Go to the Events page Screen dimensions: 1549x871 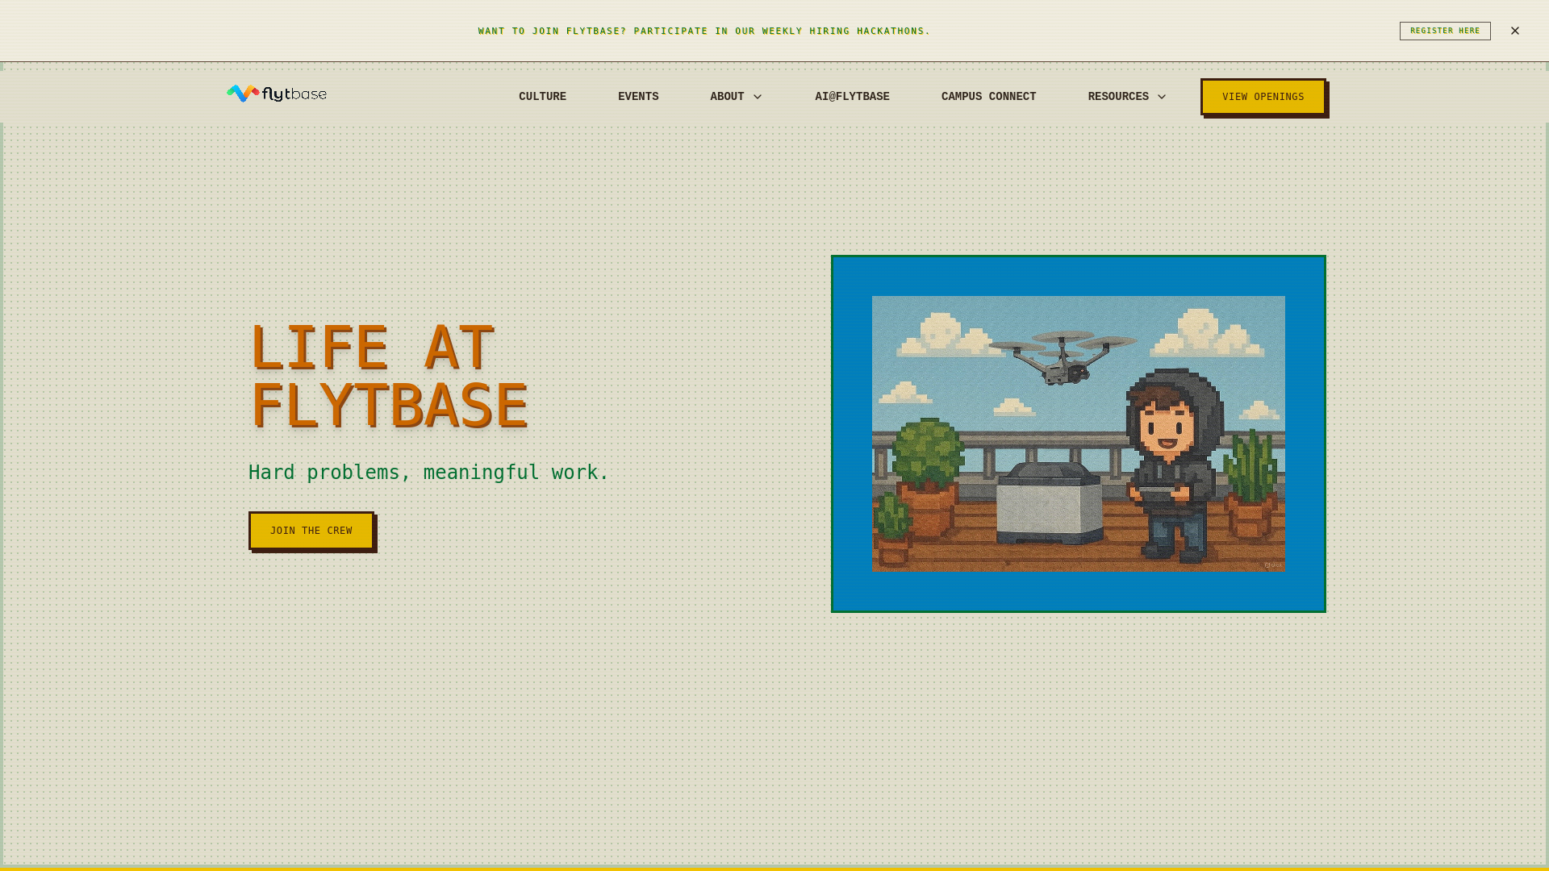[638, 97]
